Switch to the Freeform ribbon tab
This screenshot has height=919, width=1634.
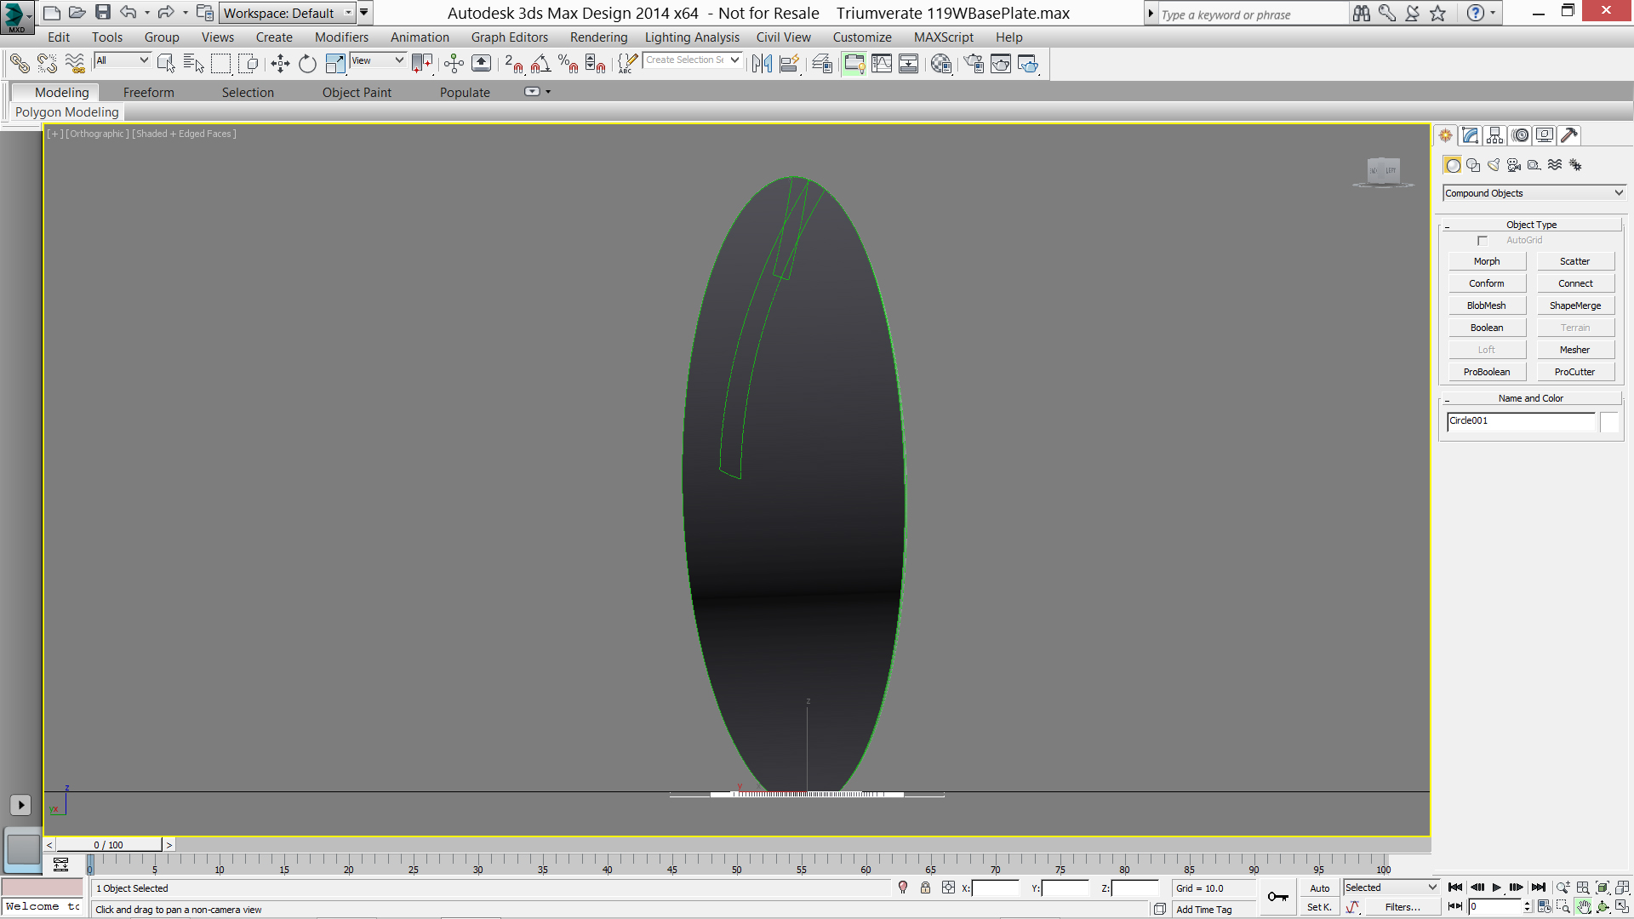coord(148,93)
